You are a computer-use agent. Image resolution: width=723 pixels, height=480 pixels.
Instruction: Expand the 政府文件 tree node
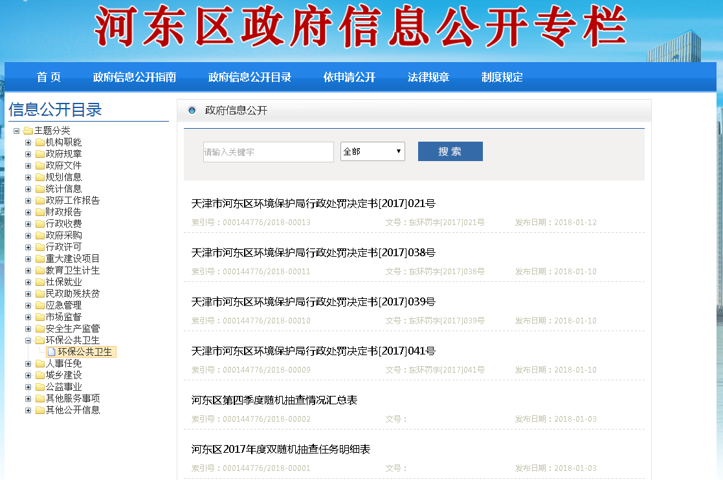pyautogui.click(x=28, y=166)
